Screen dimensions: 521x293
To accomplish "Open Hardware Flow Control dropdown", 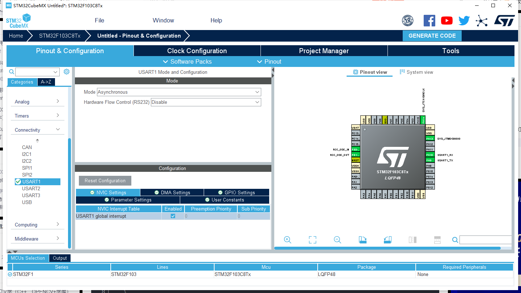I will [206, 102].
